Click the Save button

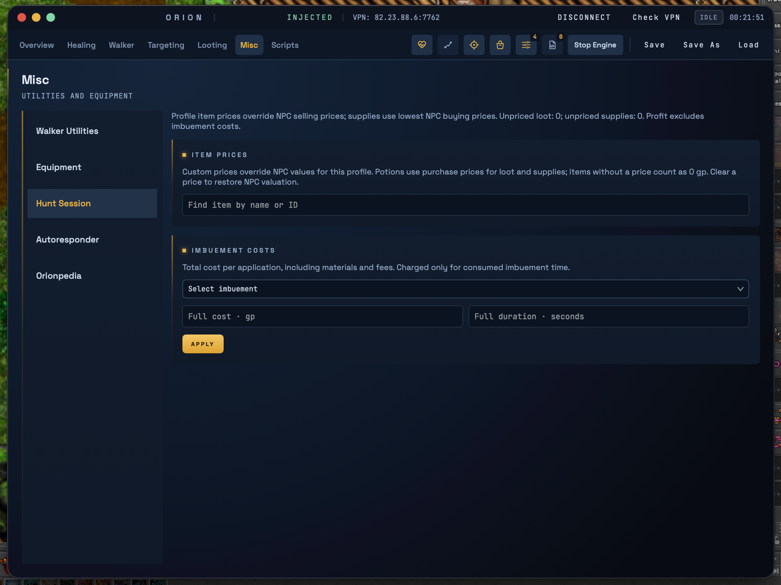654,45
